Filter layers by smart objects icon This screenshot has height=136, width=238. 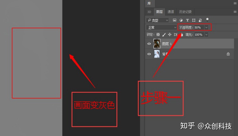[200, 20]
